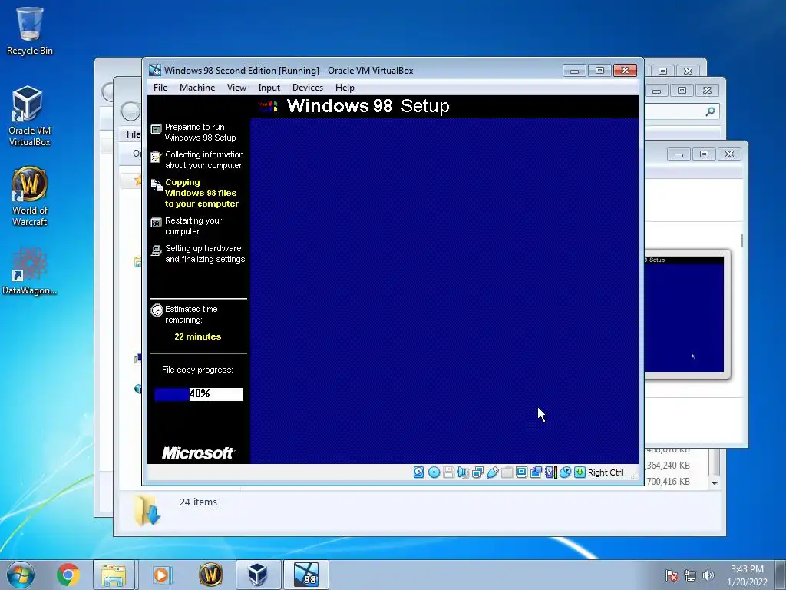Open the Devices menu

(x=308, y=88)
